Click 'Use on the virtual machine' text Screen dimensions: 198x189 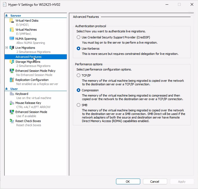pyautogui.click(x=34, y=98)
